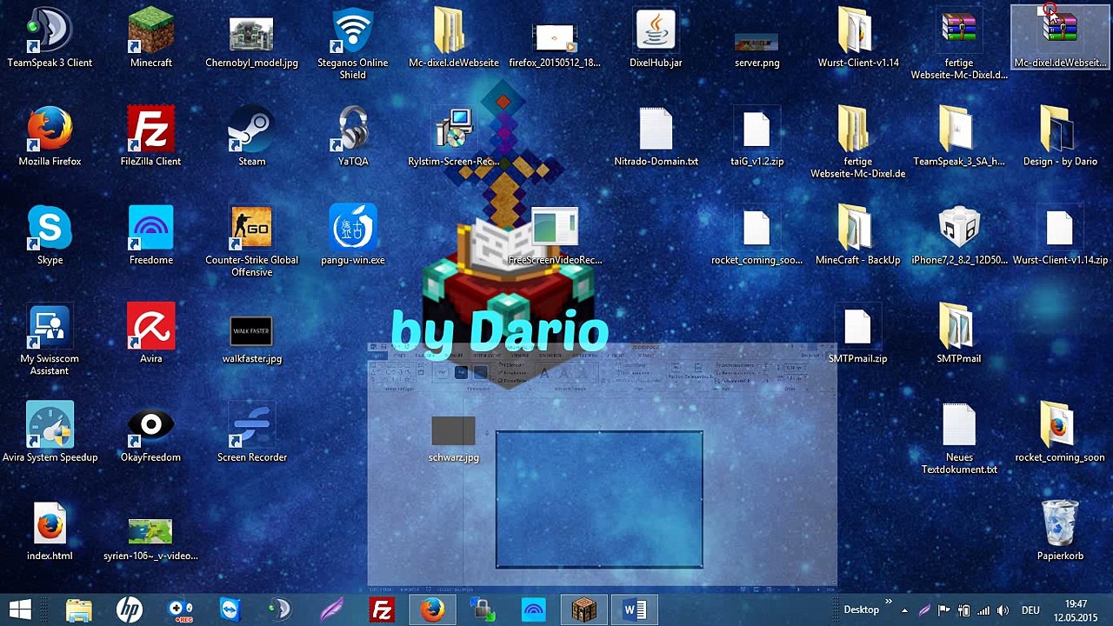Select the DixelHub.jar file
The width and height of the screenshot is (1113, 626).
pyautogui.click(x=656, y=38)
